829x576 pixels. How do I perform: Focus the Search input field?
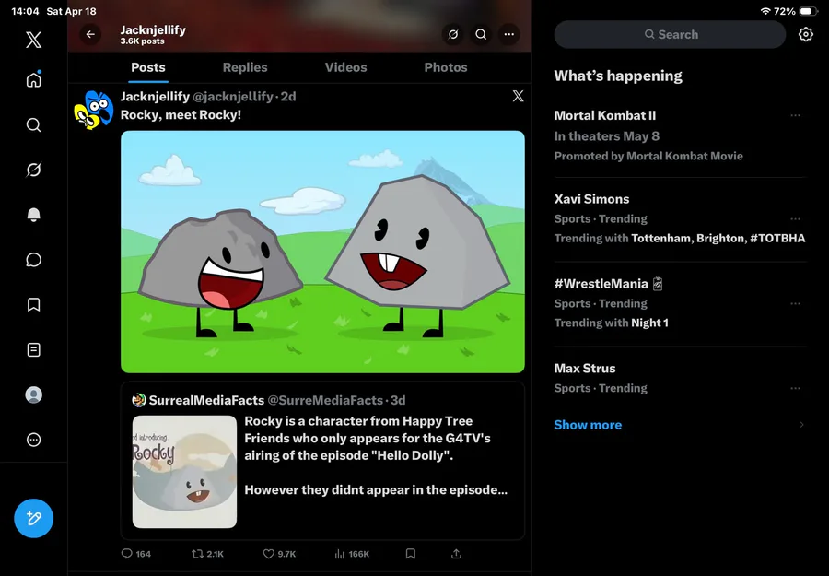click(670, 34)
